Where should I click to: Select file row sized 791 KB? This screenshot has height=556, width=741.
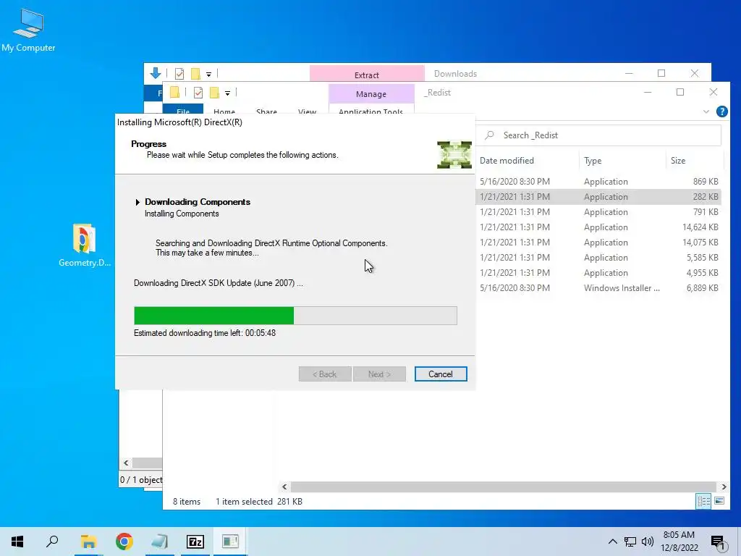point(598,212)
